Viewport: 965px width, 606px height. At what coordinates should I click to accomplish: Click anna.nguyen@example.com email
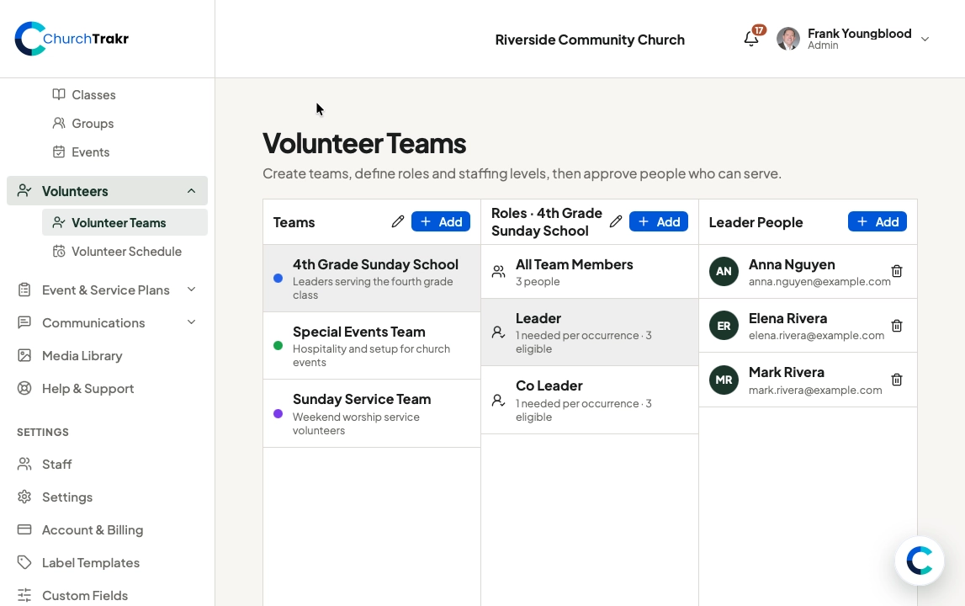click(x=819, y=281)
